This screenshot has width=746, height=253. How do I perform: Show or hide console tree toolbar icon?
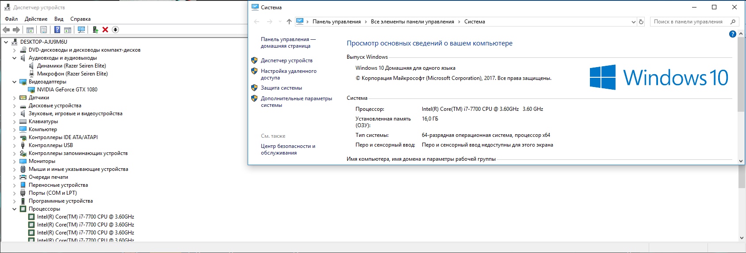point(30,30)
